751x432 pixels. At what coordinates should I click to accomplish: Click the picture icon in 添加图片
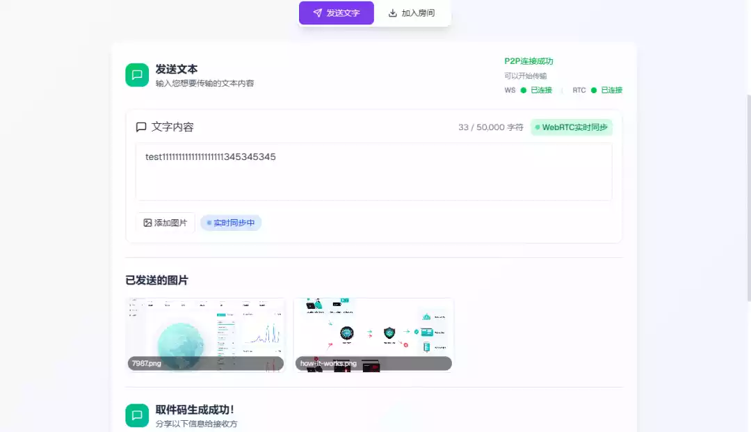[147, 223]
